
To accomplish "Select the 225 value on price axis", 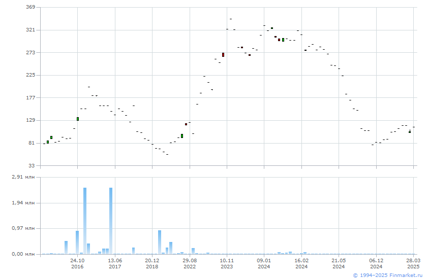I will [x=30, y=75].
